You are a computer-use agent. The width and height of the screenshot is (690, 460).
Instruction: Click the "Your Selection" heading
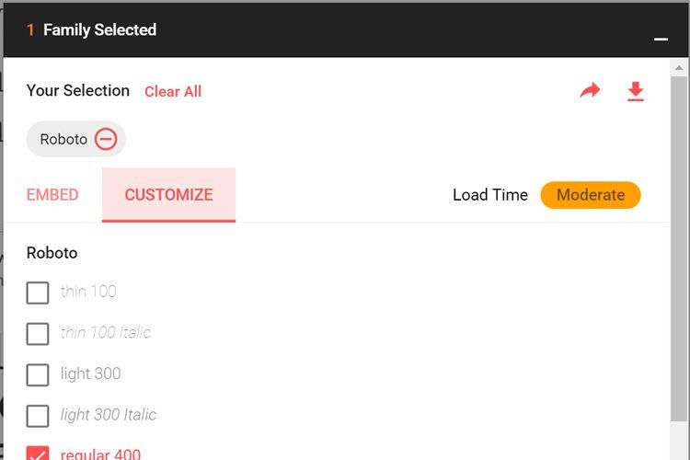[x=78, y=90]
